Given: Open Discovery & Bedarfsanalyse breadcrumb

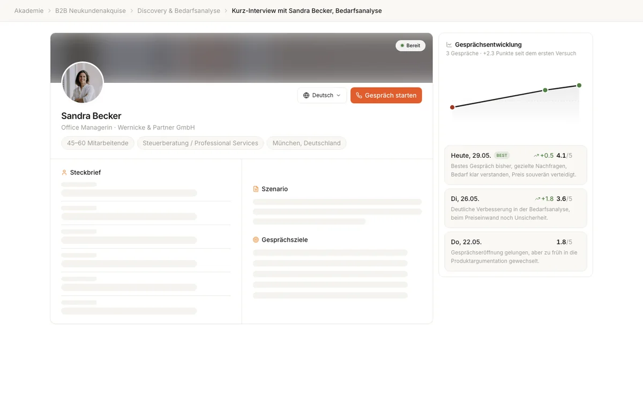Looking at the screenshot, I should [178, 11].
